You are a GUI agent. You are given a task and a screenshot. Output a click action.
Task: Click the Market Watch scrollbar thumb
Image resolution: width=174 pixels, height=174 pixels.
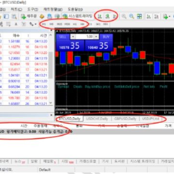[51, 65]
